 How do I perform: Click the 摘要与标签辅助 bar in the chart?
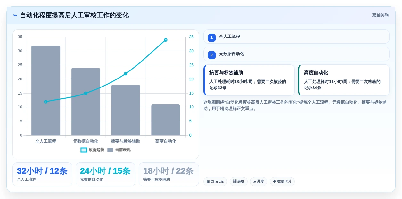pos(126,110)
